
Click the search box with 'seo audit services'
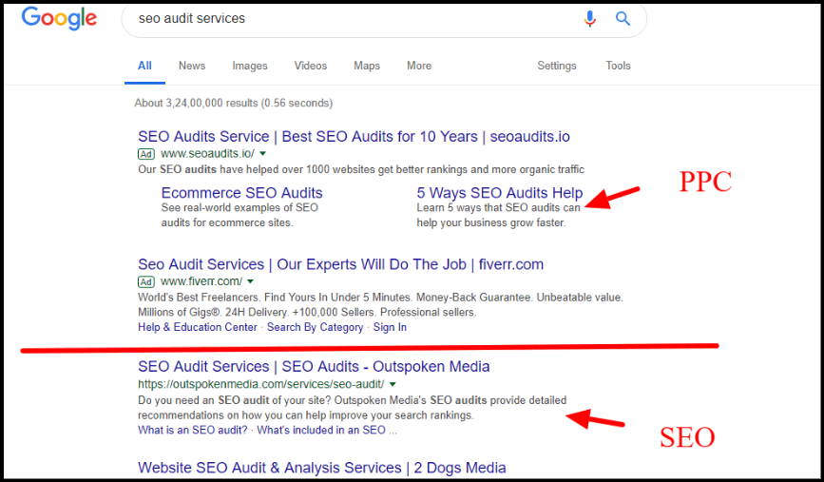pos(352,19)
